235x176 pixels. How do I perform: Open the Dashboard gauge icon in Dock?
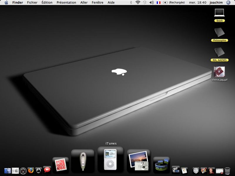coord(23,171)
